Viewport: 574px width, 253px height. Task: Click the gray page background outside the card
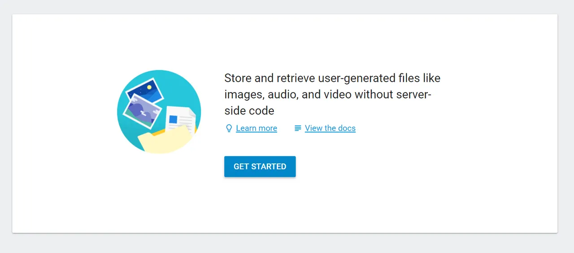287,244
